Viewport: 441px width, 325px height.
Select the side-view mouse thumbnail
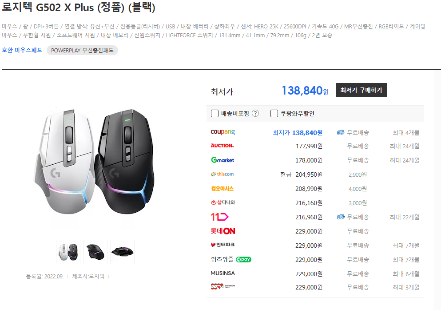point(122,252)
